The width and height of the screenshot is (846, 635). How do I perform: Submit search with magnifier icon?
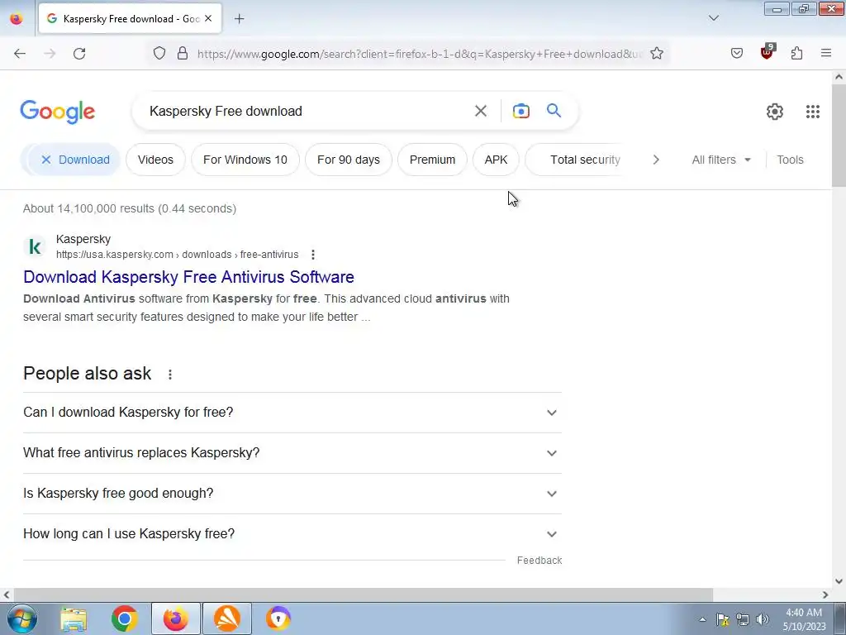click(554, 111)
